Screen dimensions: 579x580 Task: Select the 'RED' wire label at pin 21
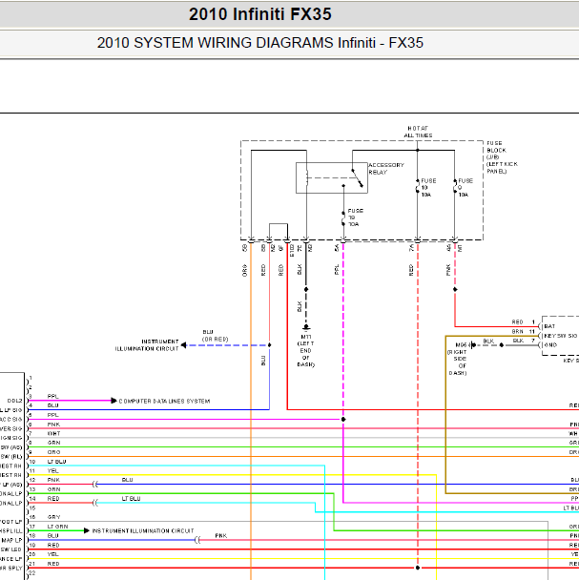(x=53, y=564)
